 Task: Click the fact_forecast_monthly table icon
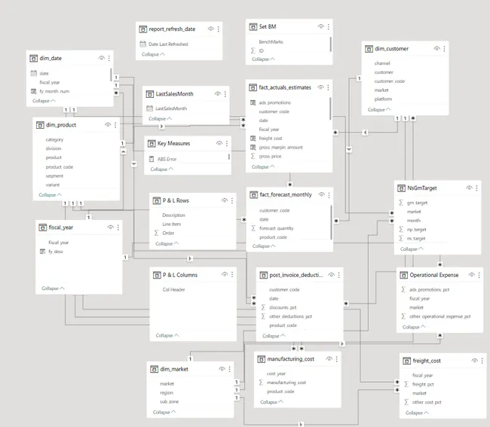(253, 195)
